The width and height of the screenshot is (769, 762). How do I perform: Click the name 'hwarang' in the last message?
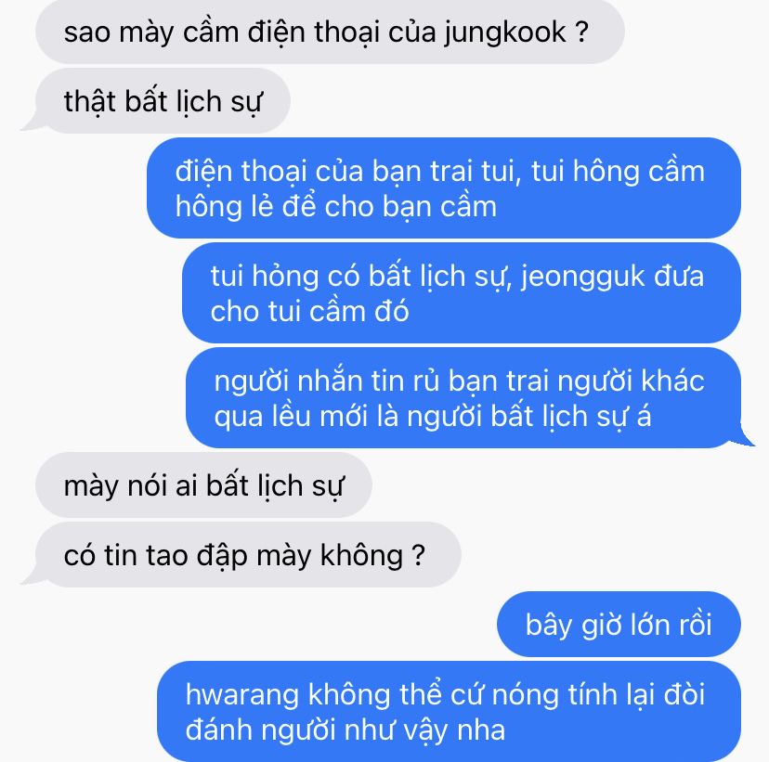tap(241, 696)
